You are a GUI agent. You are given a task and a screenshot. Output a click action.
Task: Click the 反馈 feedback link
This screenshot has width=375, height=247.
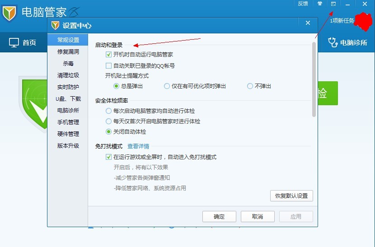[303, 4]
